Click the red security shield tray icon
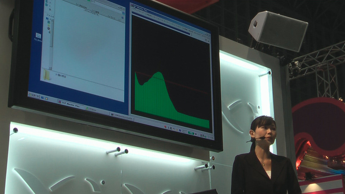The height and width of the screenshot is (194, 345). 166,127
